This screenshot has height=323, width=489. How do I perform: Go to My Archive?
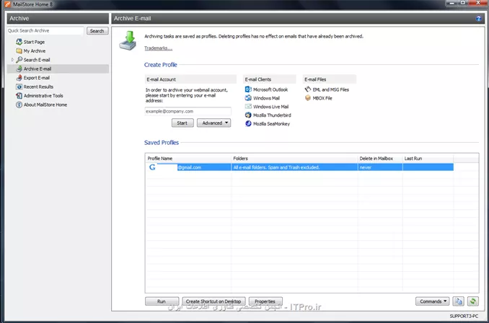coord(35,50)
